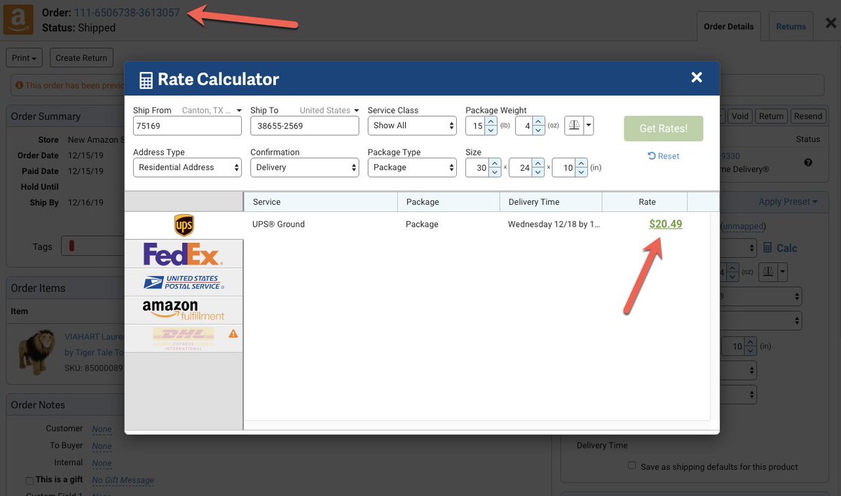The width and height of the screenshot is (841, 496).
Task: Sort by the Service column header
Action: click(x=320, y=201)
